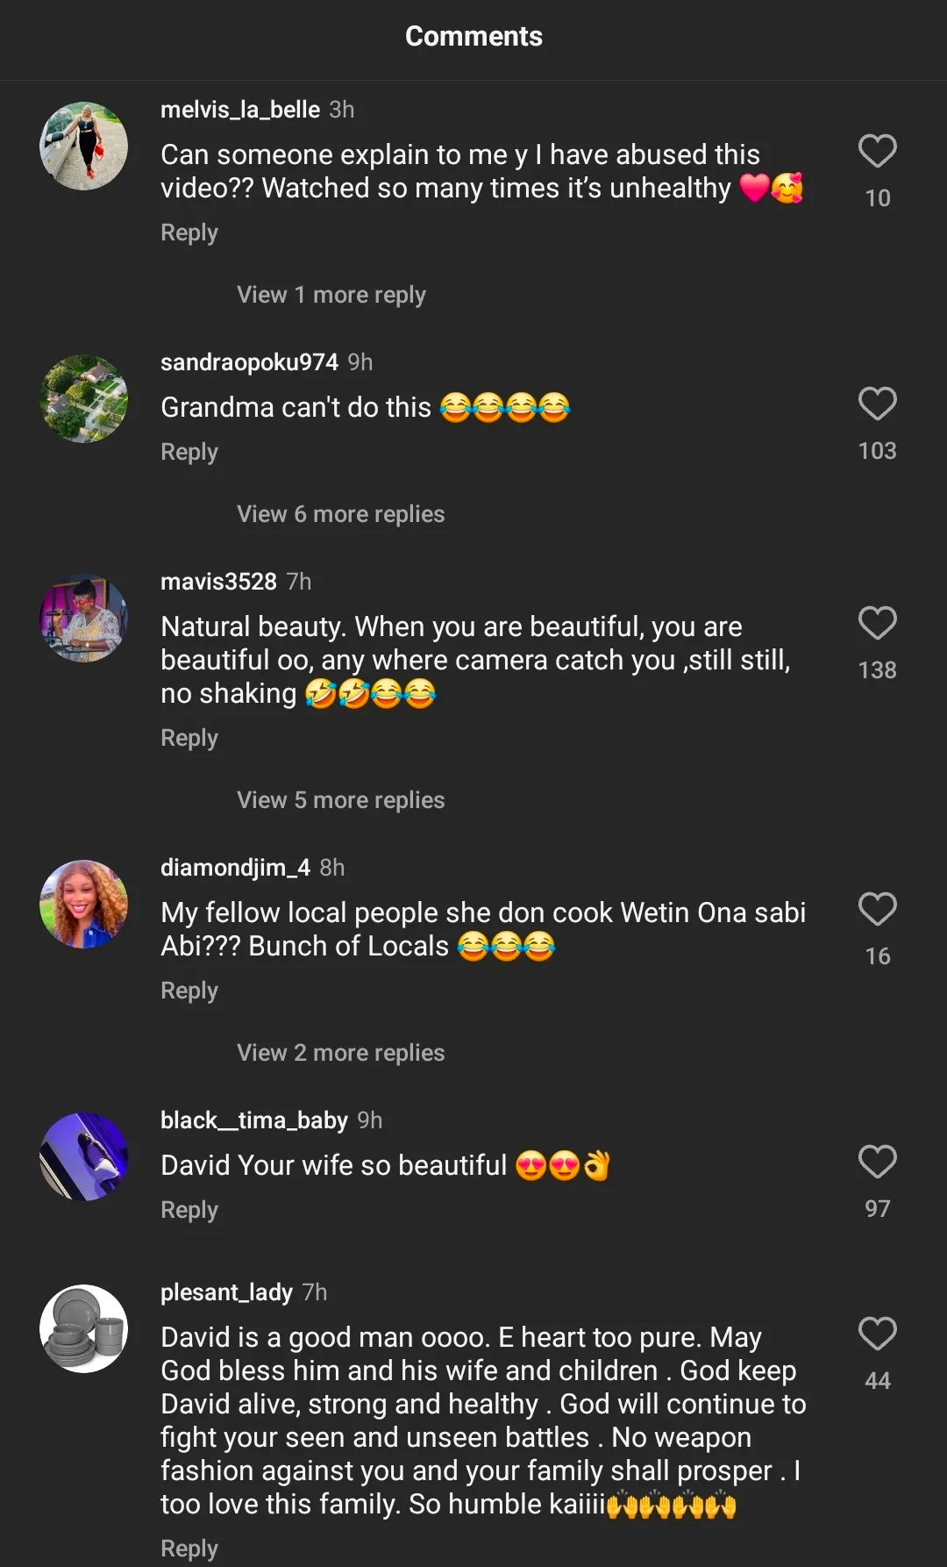Open the plesant_lady username link

[226, 1292]
